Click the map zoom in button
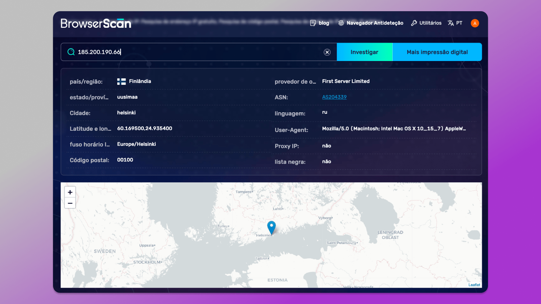The height and width of the screenshot is (304, 541). point(70,192)
